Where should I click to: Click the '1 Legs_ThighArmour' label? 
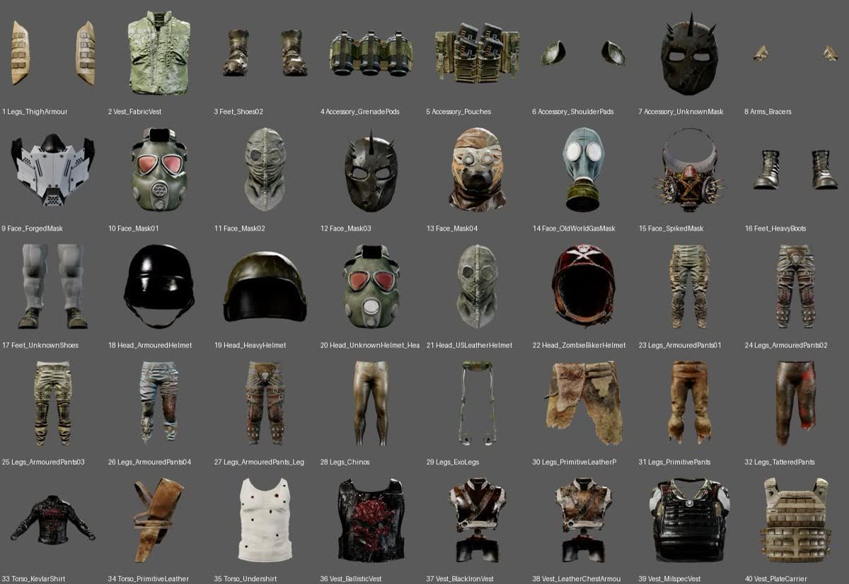pyautogui.click(x=35, y=112)
